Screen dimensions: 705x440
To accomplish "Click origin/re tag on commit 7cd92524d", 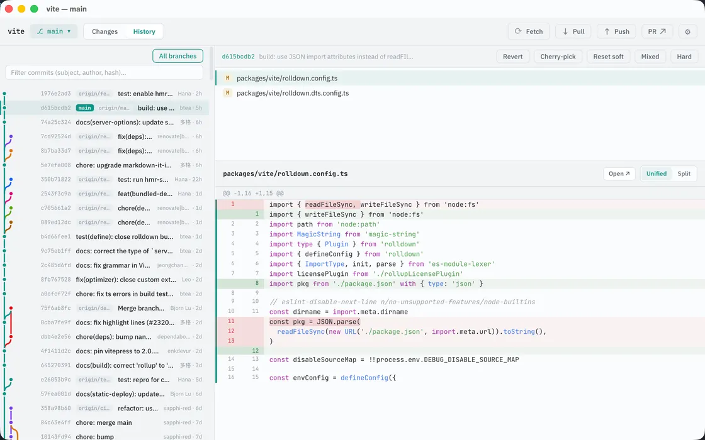I will point(94,136).
